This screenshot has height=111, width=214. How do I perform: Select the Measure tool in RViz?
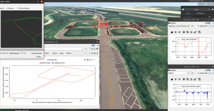[10, 8]
